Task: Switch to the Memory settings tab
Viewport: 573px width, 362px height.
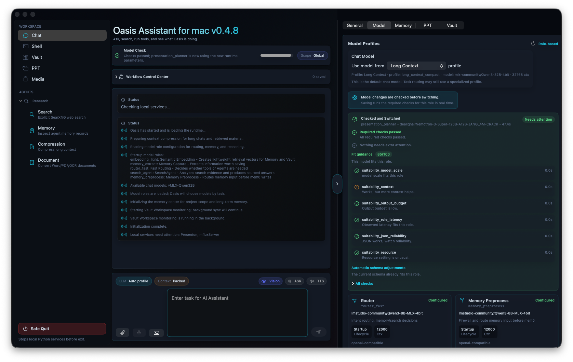Action: tap(403, 25)
